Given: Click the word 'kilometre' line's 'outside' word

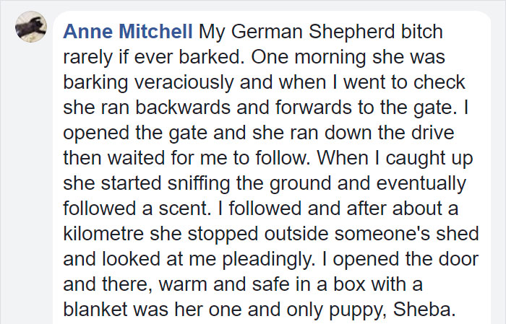Looking at the screenshot, I should (x=296, y=234).
